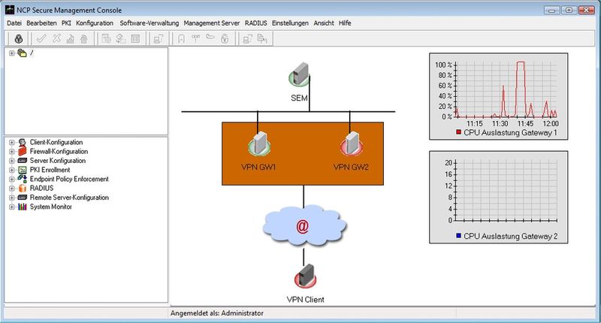Expand the Remote Server-Konfiguration node
601x323 pixels.
pos(11,198)
